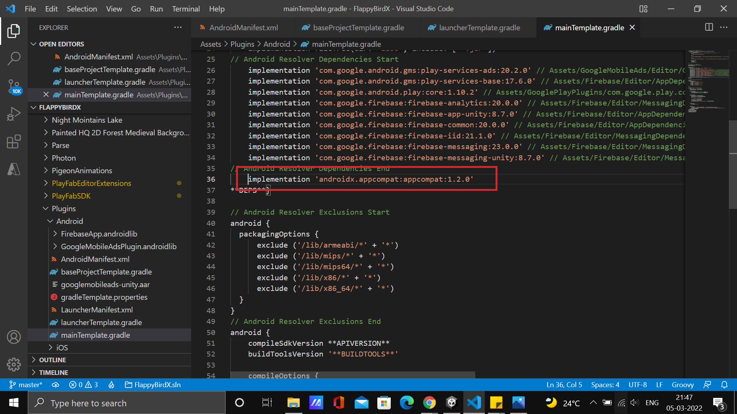Open Source Control view with 10K badge
The height and width of the screenshot is (414, 737).
[14, 87]
